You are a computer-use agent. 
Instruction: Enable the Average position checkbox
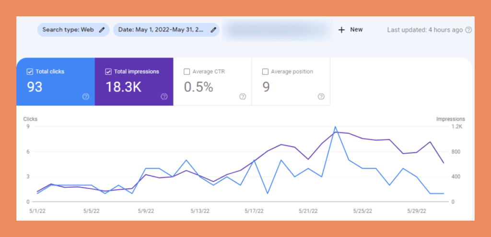(265, 72)
